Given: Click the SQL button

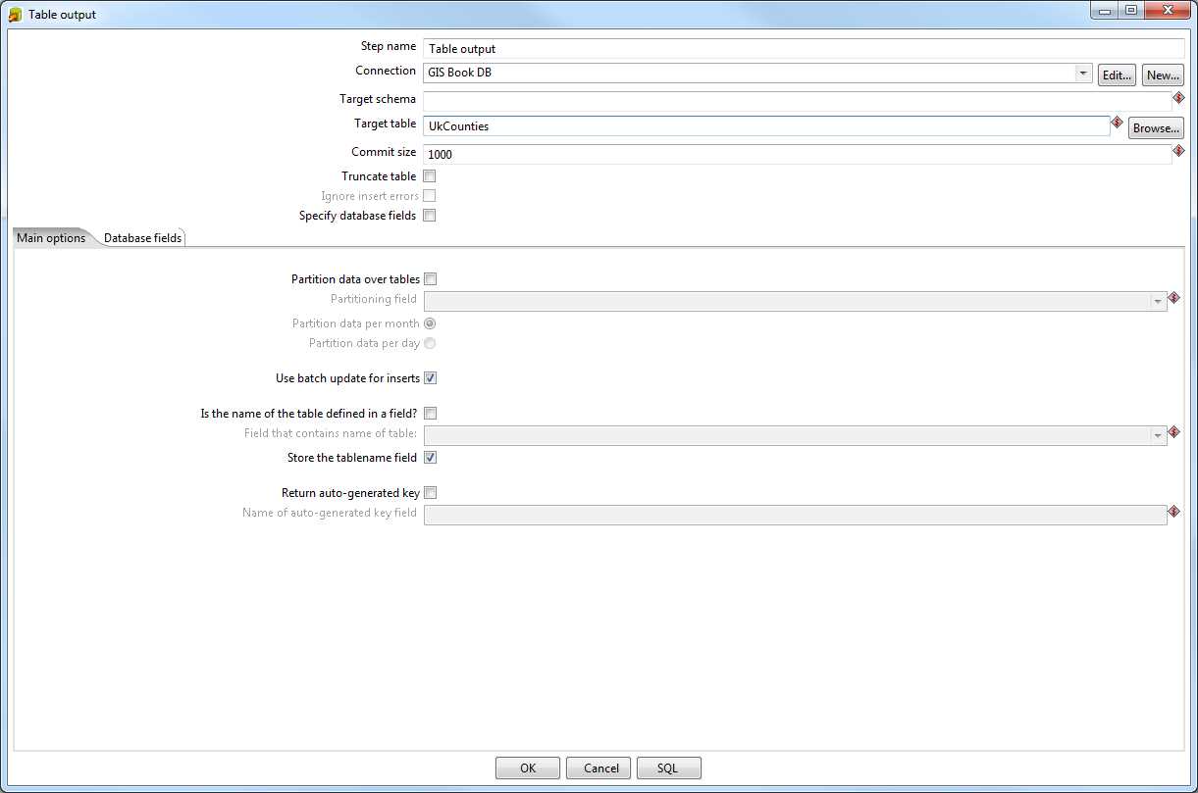Looking at the screenshot, I should pos(668,768).
